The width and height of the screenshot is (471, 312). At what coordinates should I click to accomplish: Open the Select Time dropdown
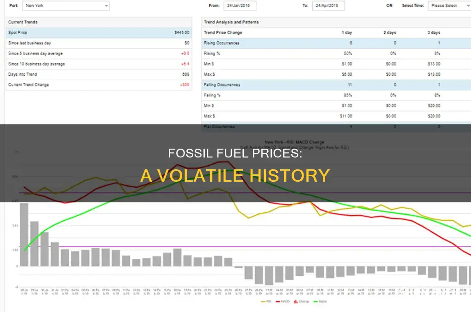click(x=449, y=6)
